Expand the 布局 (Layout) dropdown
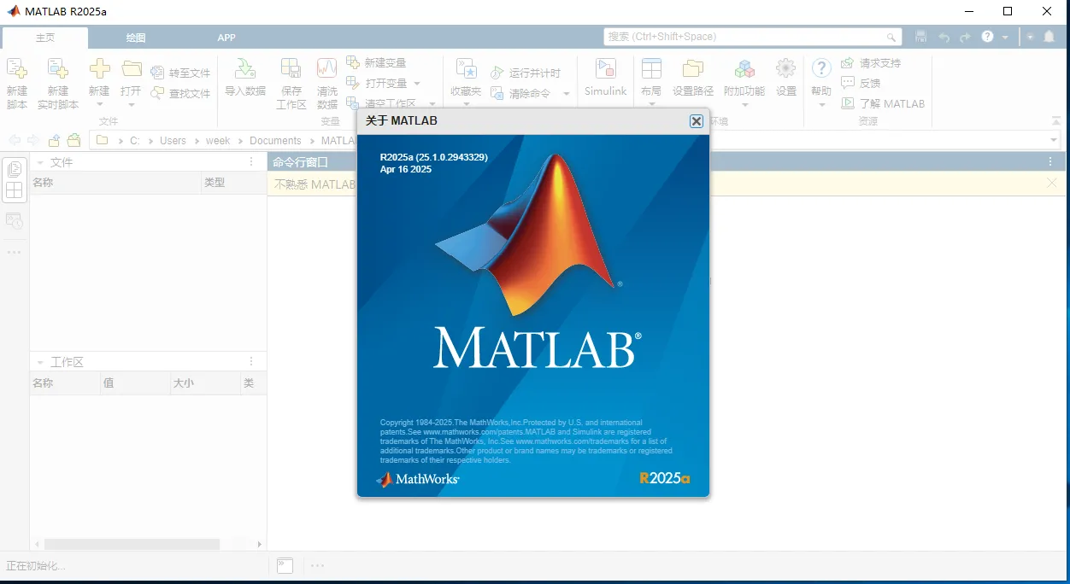Image resolution: width=1070 pixels, height=584 pixels. 651,104
